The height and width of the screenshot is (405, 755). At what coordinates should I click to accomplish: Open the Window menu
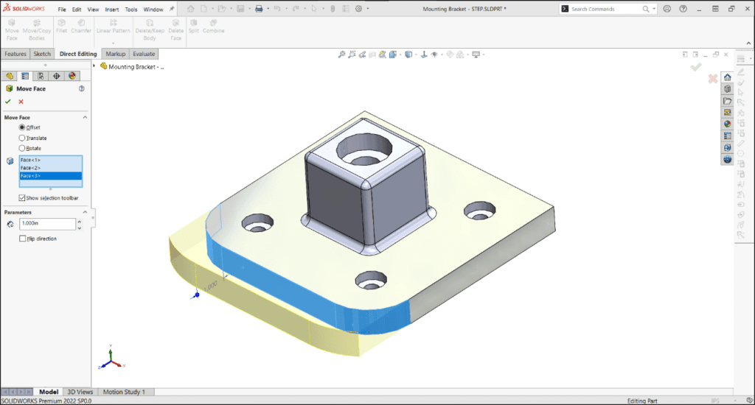[x=153, y=9]
